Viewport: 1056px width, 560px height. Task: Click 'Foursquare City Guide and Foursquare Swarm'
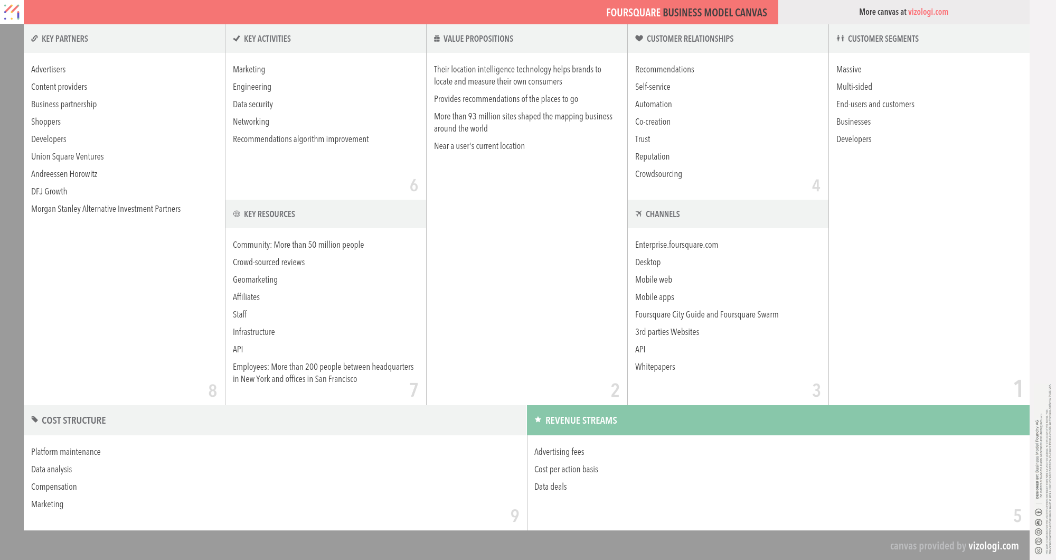(706, 314)
